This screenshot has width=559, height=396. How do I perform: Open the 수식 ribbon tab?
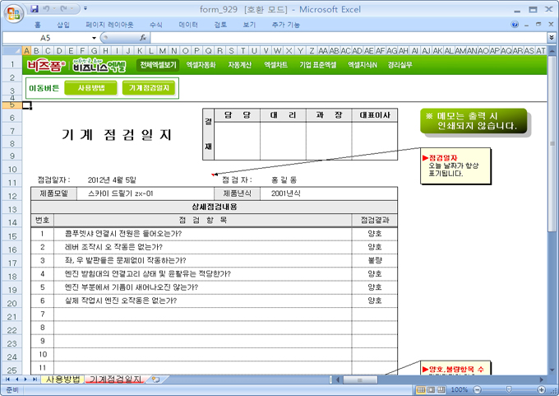pyautogui.click(x=156, y=25)
